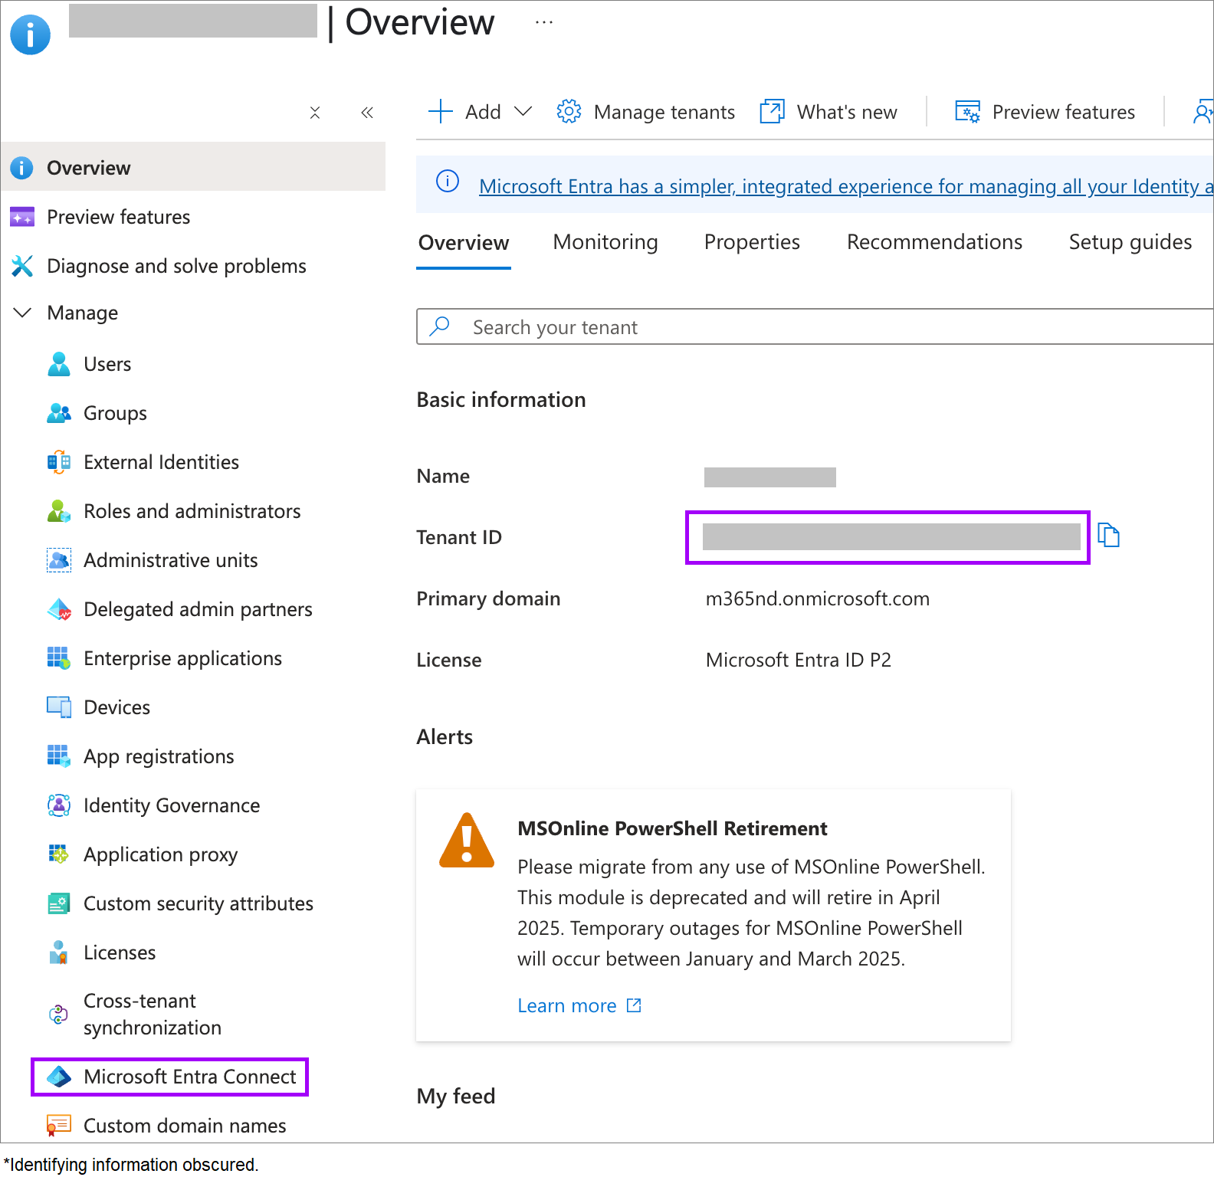
Task: Open the Recommendations tab
Action: [933, 242]
